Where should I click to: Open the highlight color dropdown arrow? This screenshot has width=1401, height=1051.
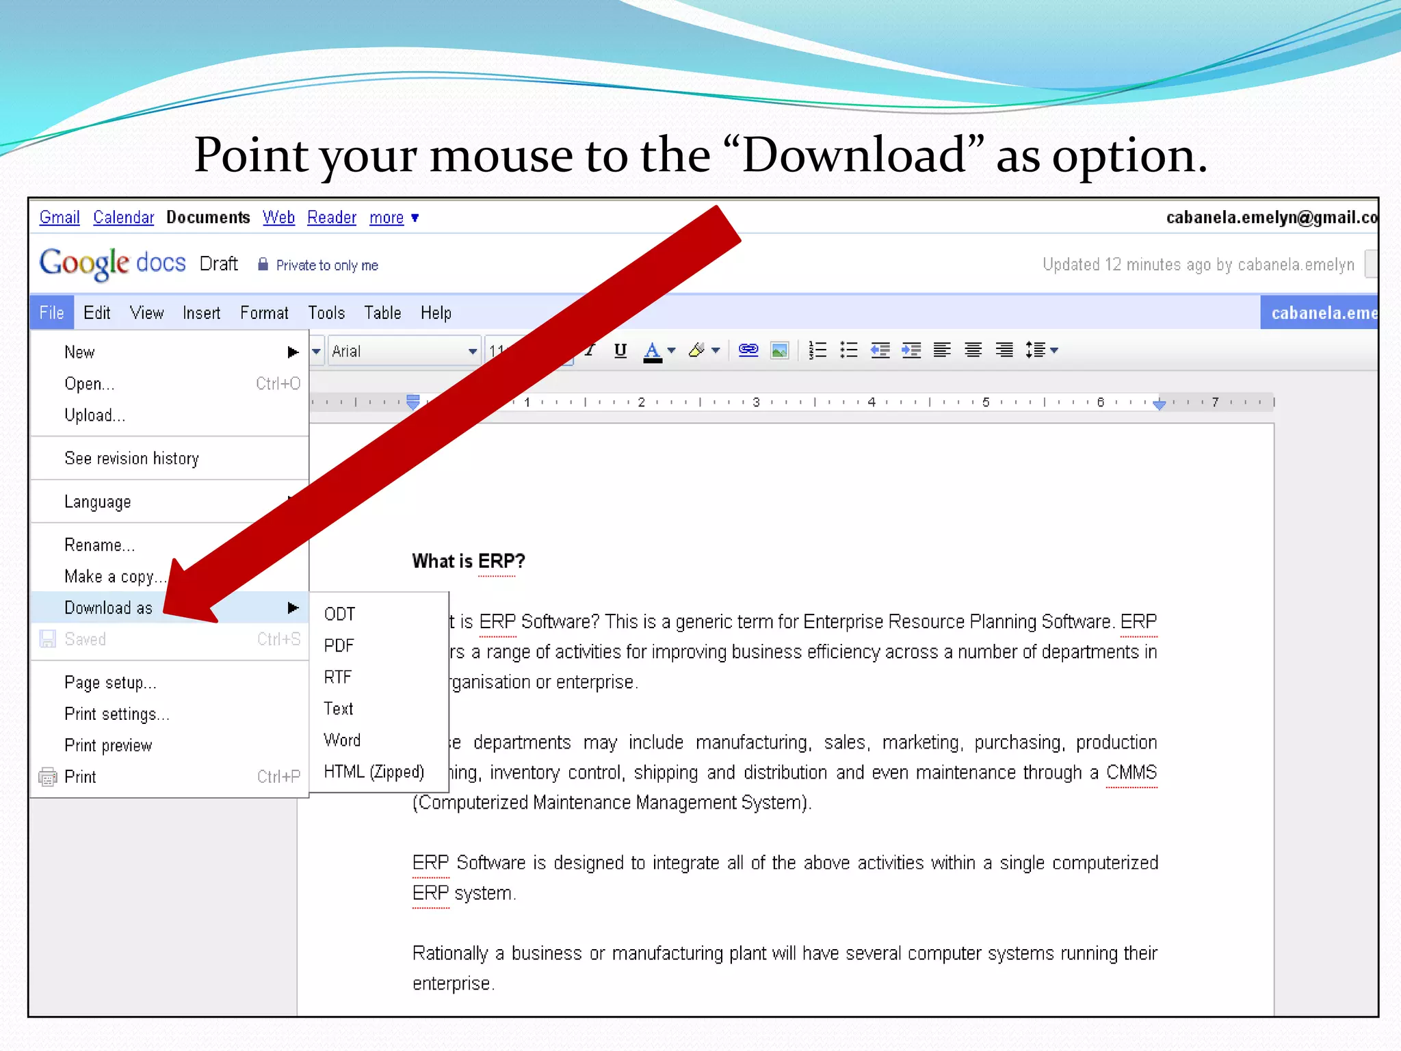716,350
